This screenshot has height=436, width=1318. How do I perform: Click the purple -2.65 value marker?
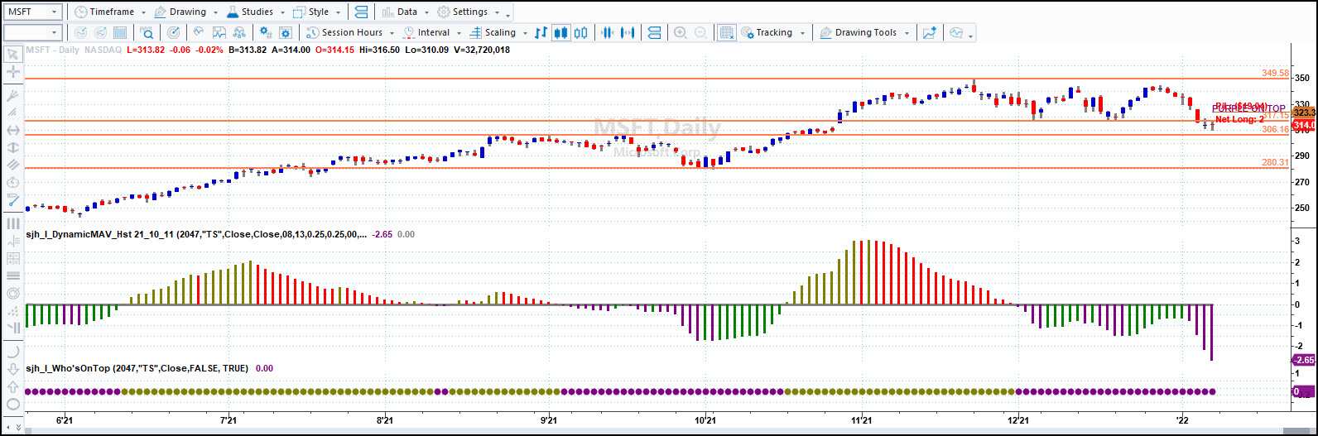tap(1303, 360)
